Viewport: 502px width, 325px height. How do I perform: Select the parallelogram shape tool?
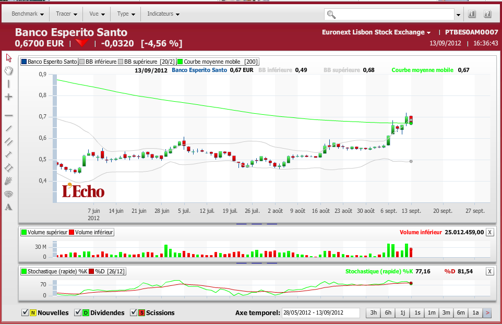tap(9, 168)
